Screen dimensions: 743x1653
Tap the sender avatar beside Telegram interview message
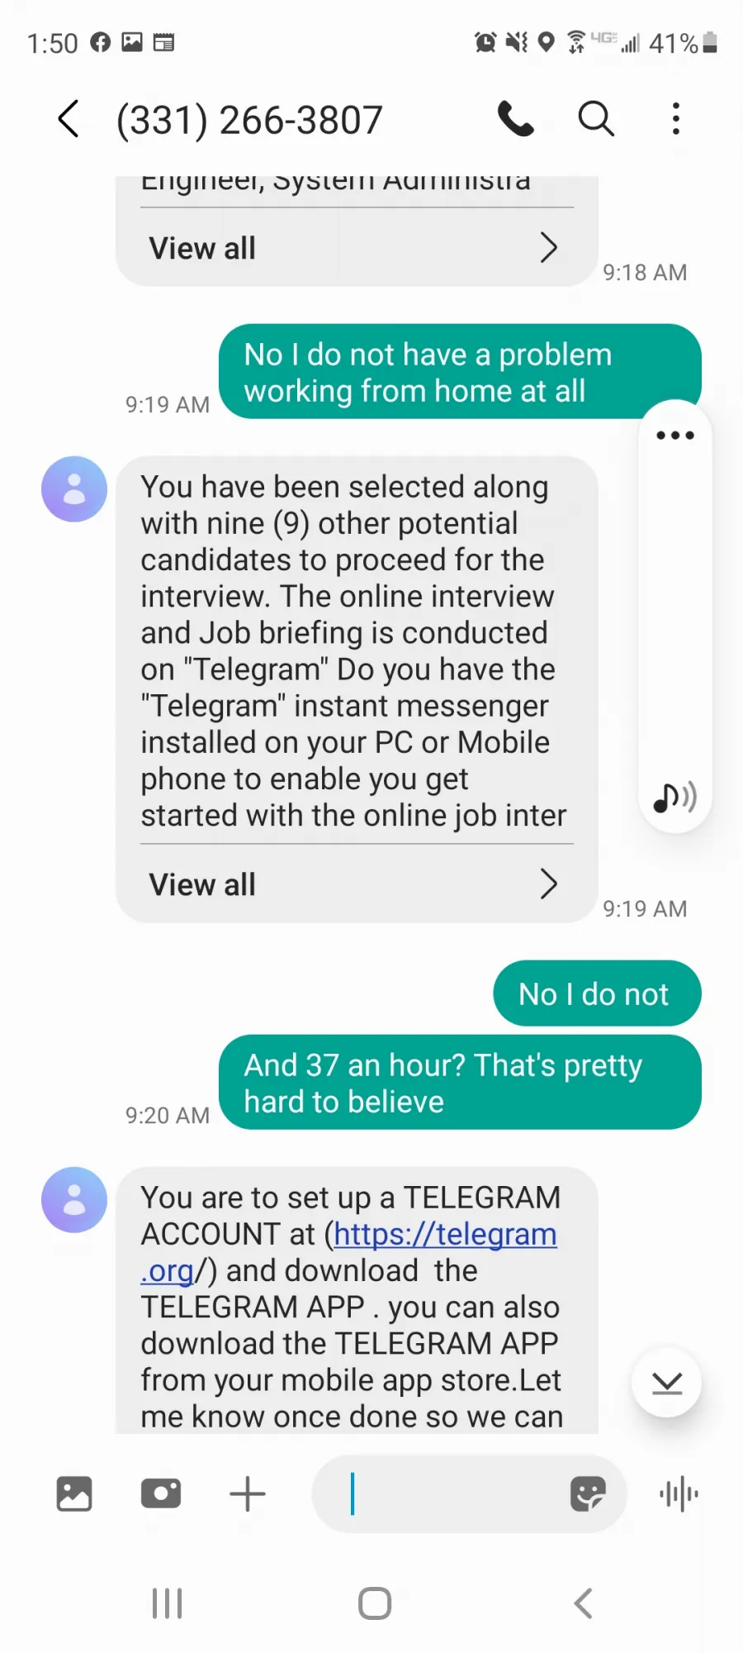tap(74, 489)
